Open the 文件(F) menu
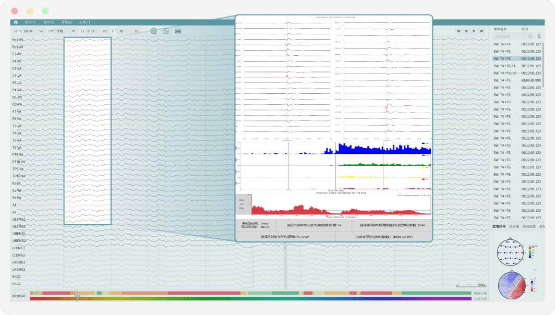Image resolution: width=555 pixels, height=315 pixels. (30, 22)
